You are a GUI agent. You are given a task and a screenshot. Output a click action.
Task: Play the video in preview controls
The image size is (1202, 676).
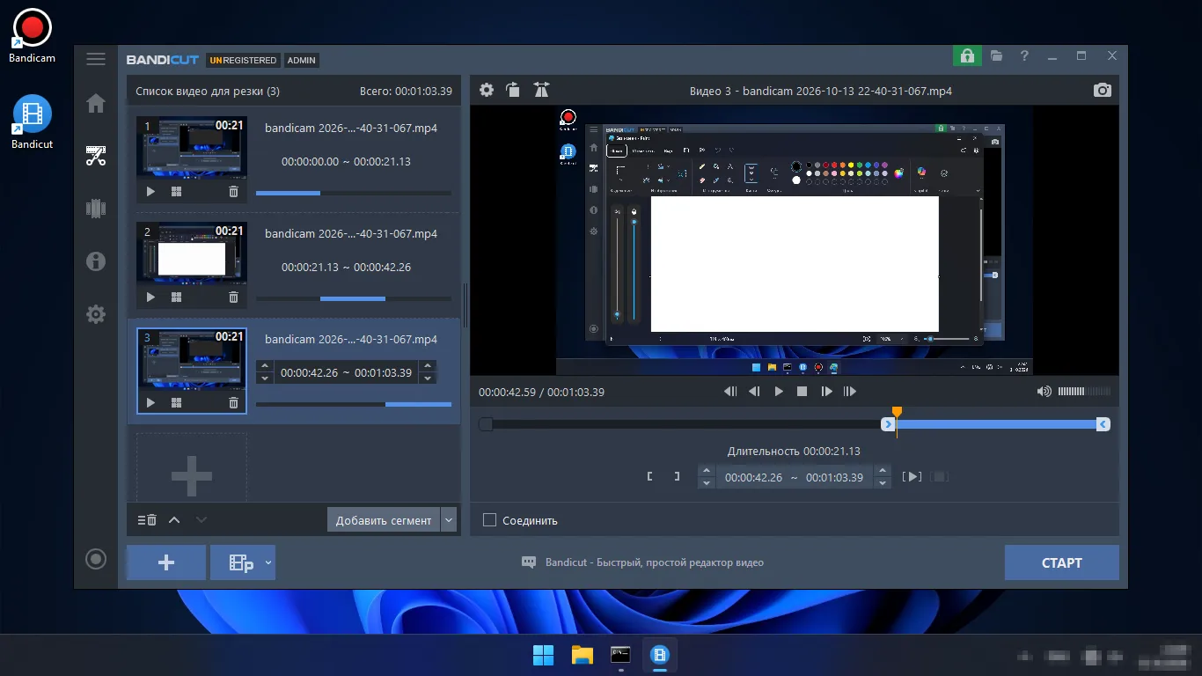pyautogui.click(x=779, y=392)
